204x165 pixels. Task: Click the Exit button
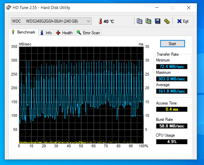pos(183,21)
